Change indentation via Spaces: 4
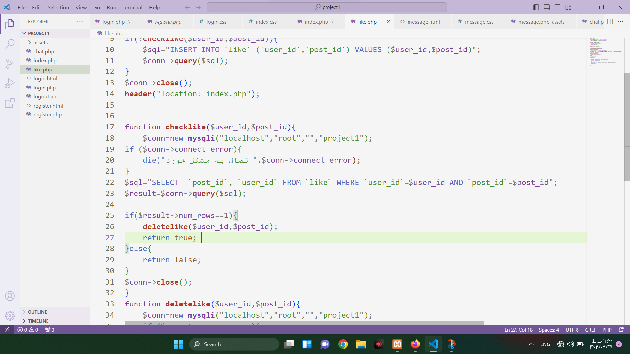Screen dimensions: 630x354 (x=549, y=330)
